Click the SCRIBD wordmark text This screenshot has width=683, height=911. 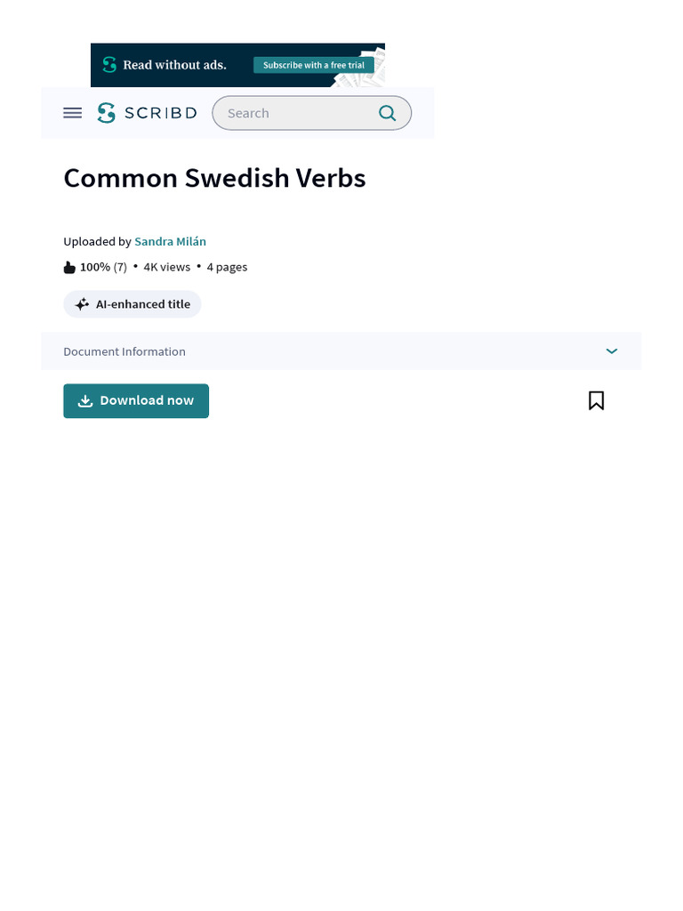point(161,113)
